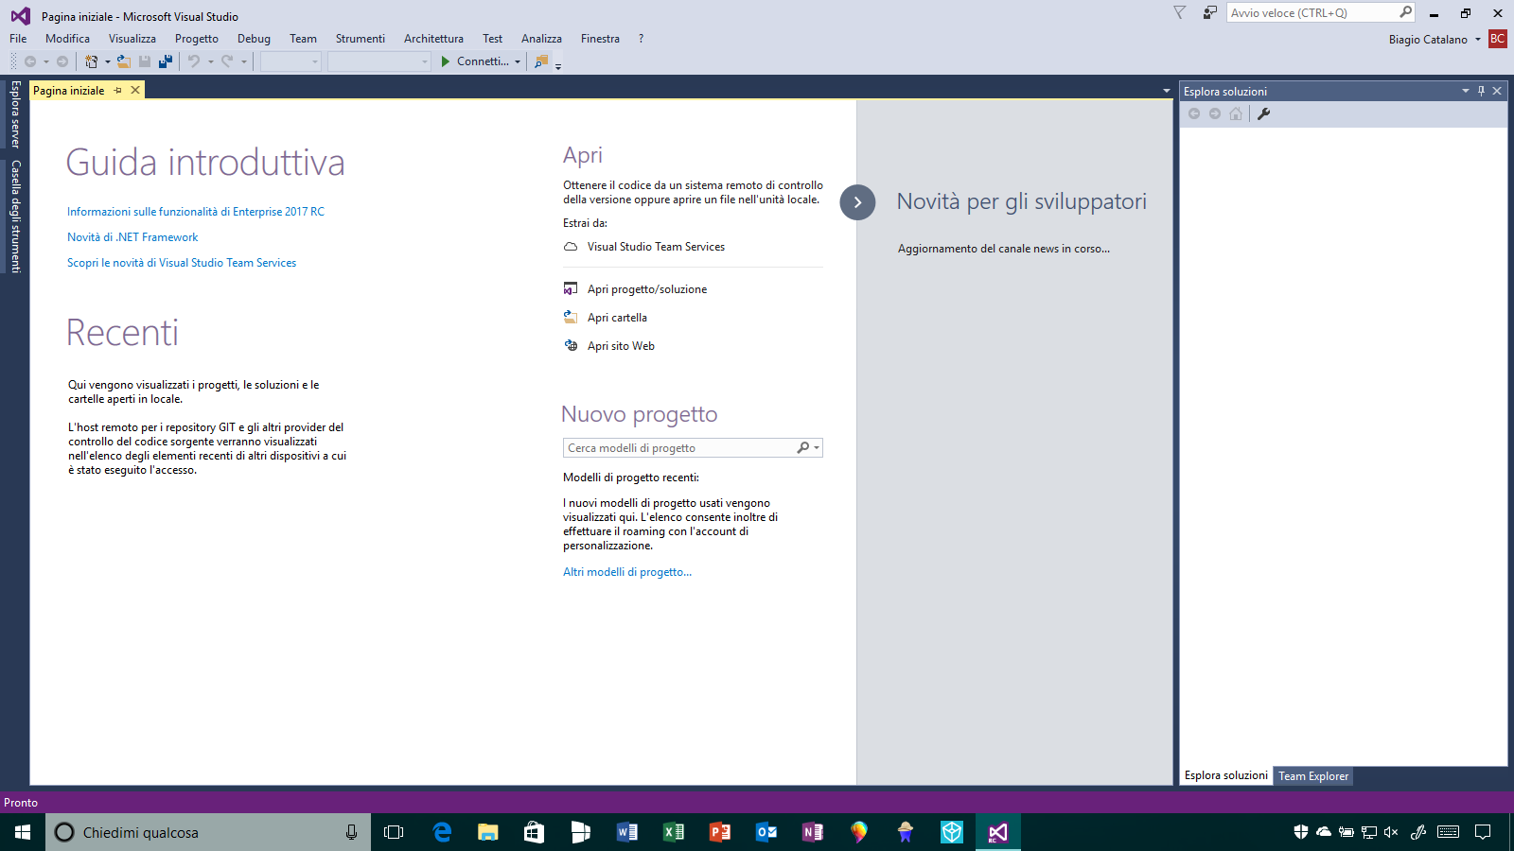
Task: Click the Visual Studio Team Services cloud icon
Action: [x=571, y=247]
